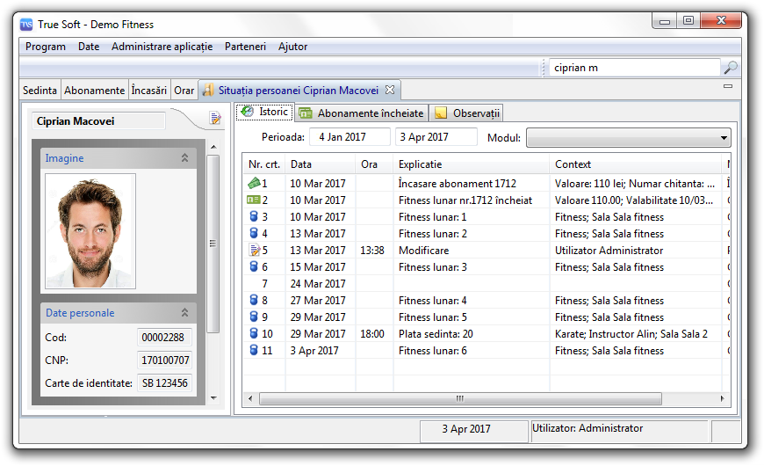The width and height of the screenshot is (764, 466).
Task: Click the Observații tab icon
Action: pyautogui.click(x=441, y=113)
